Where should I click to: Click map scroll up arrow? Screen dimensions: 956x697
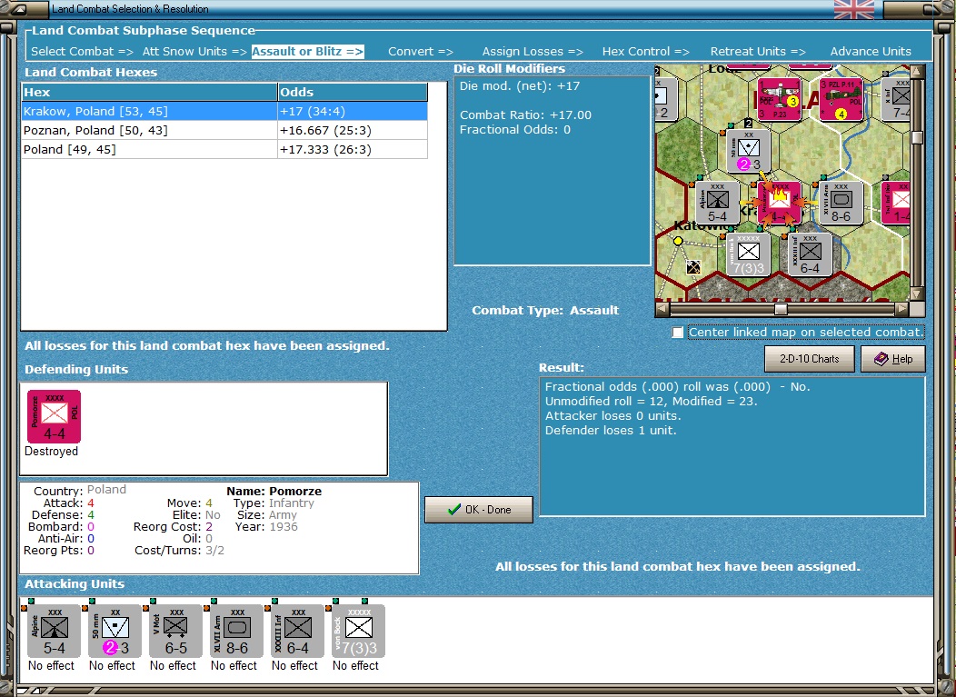(x=917, y=72)
